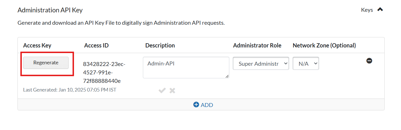Screen dimensions: 401x130
Task: Click the Administrator Role column header
Action: click(257, 45)
